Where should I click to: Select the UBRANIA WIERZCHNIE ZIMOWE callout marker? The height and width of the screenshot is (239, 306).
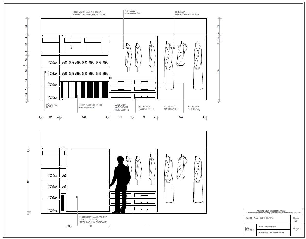coord(174,48)
